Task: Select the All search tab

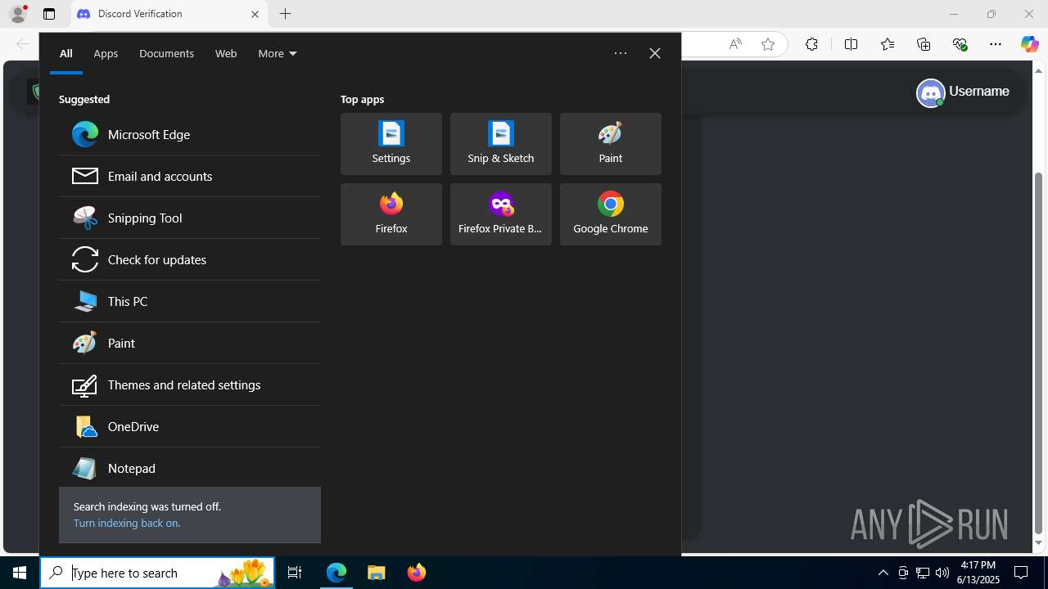Action: tap(66, 53)
